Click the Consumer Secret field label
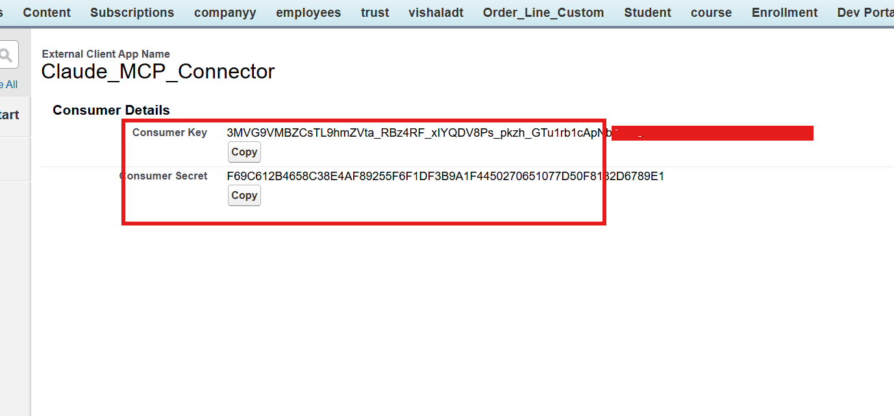894x416 pixels. pos(164,176)
